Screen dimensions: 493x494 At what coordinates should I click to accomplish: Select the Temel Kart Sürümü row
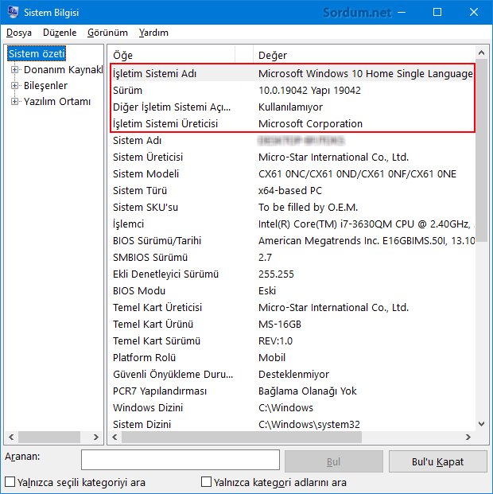coord(292,341)
